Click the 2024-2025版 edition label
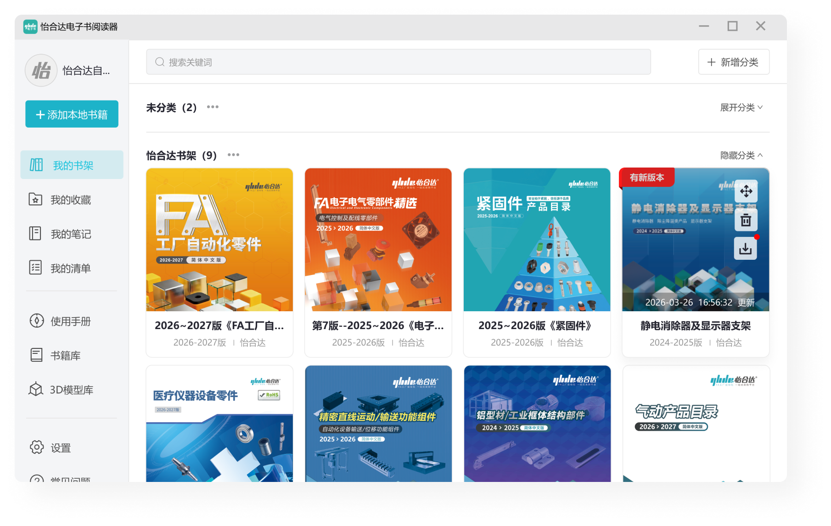Screen dimensions: 831x526 (x=676, y=342)
